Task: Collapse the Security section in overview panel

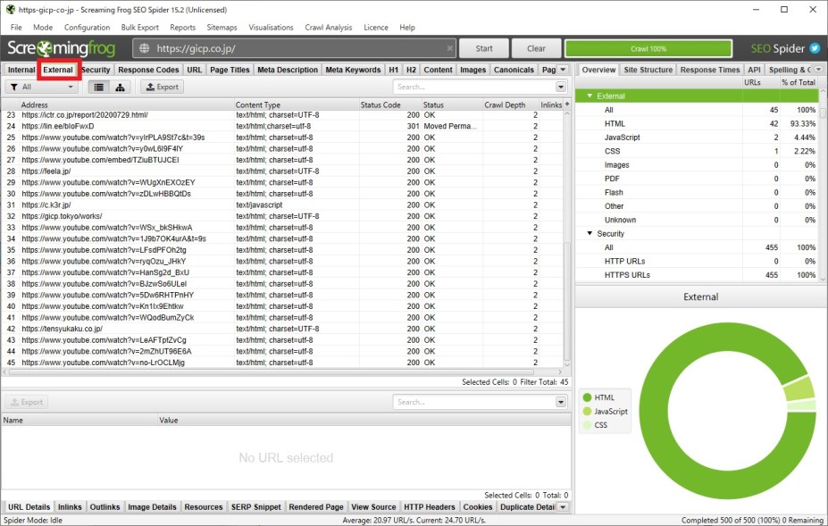Action: (x=590, y=233)
